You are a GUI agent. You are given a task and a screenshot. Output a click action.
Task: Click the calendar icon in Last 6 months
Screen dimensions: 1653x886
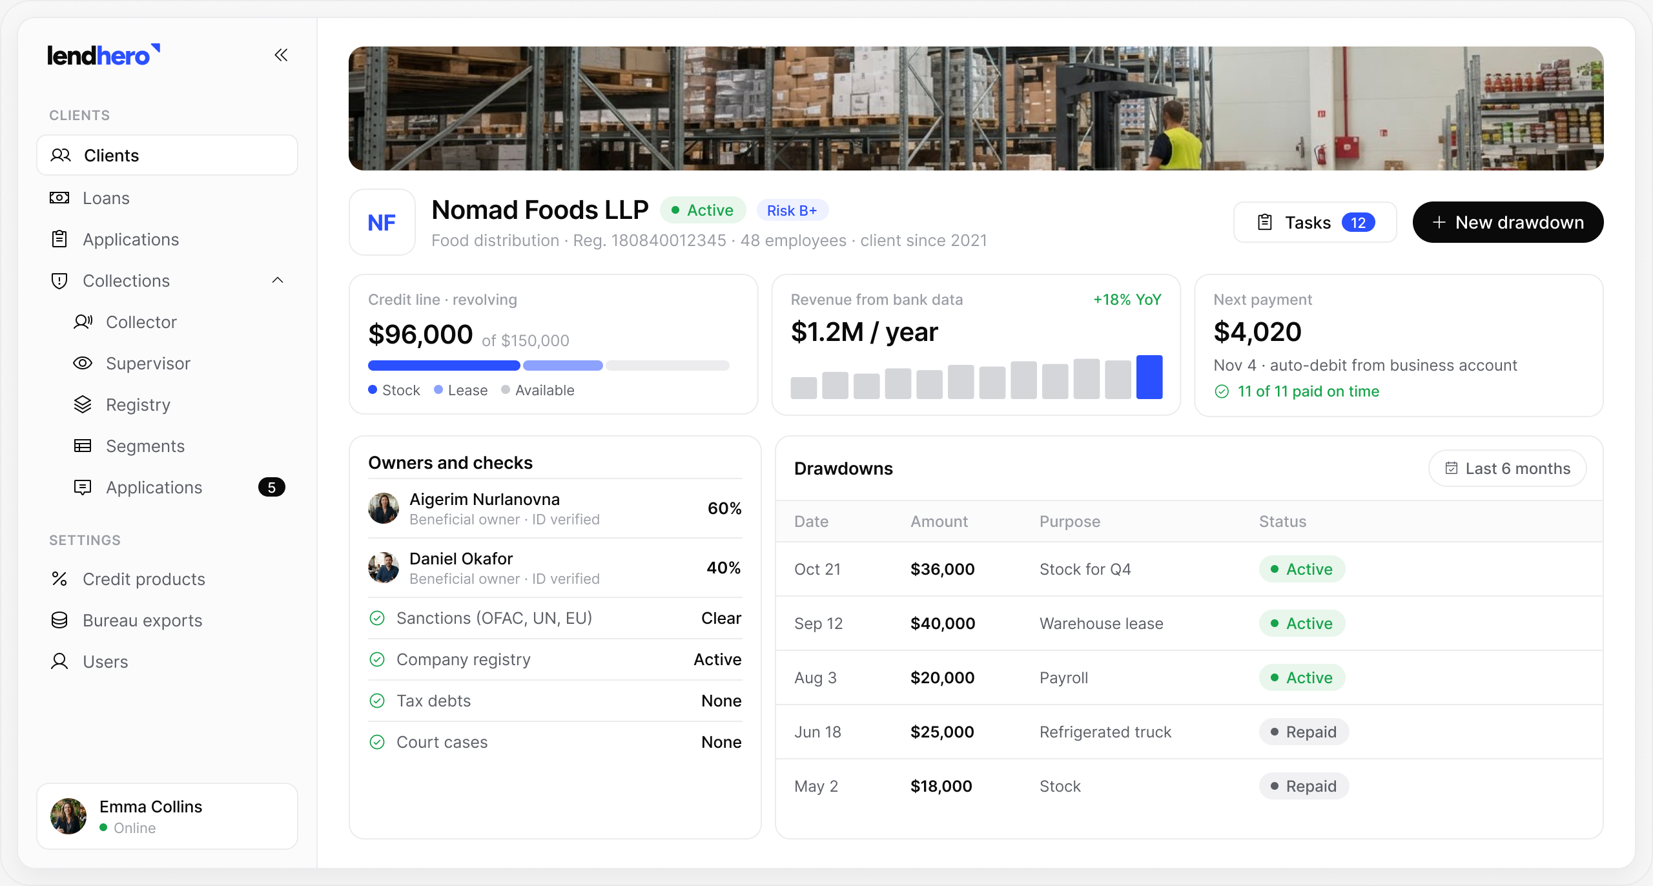click(x=1452, y=468)
